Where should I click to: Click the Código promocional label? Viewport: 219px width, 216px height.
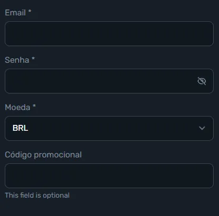(43, 155)
